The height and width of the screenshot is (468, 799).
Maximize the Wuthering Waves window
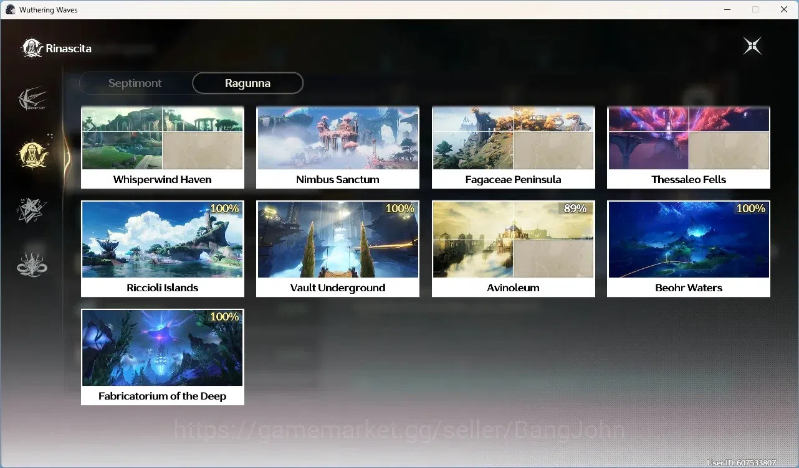(x=755, y=9)
